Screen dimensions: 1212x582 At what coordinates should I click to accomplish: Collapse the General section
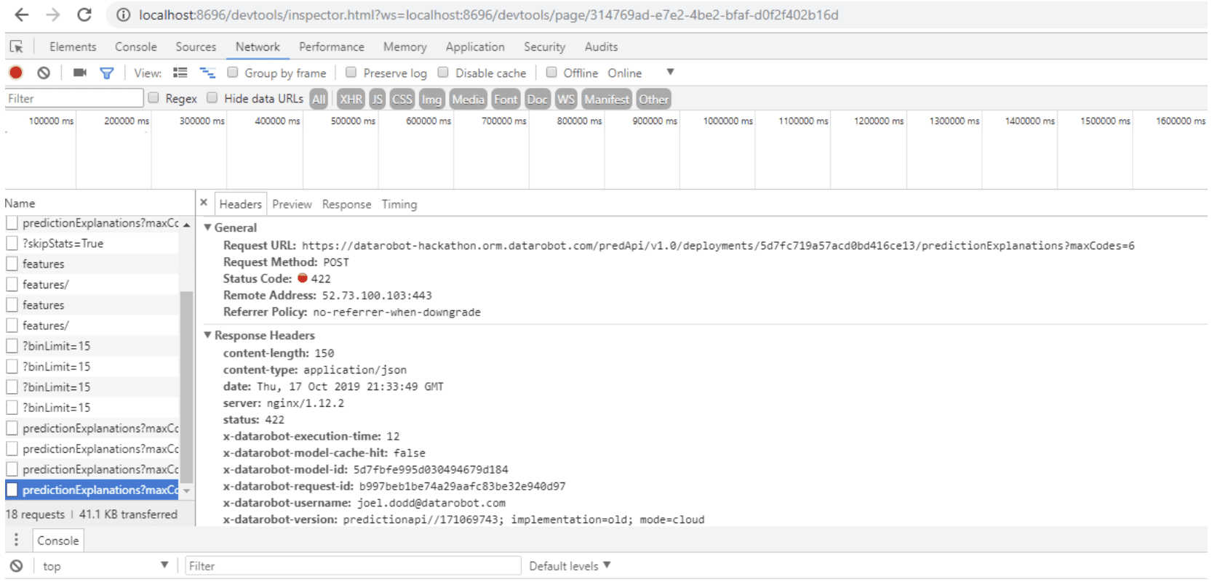coord(207,227)
